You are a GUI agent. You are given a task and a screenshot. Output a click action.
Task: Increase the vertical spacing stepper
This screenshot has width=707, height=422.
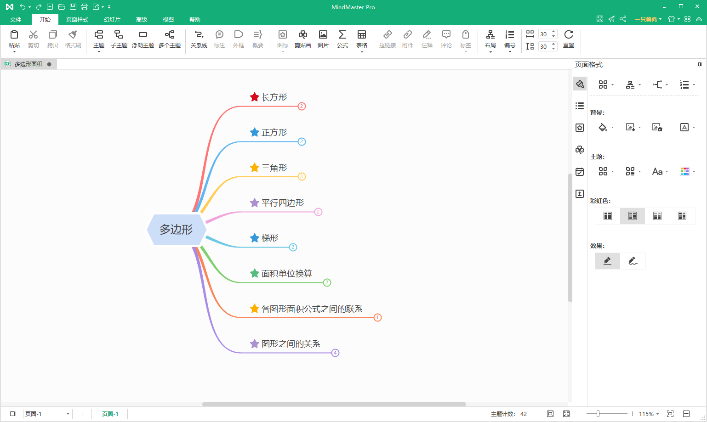[x=553, y=44]
